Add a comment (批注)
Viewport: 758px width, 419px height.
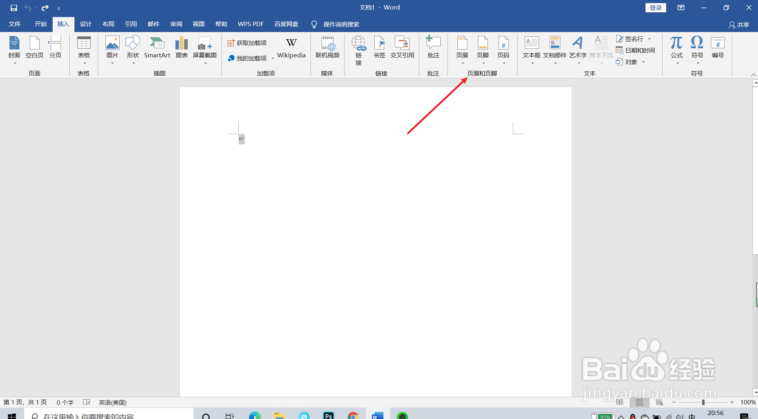pos(433,47)
